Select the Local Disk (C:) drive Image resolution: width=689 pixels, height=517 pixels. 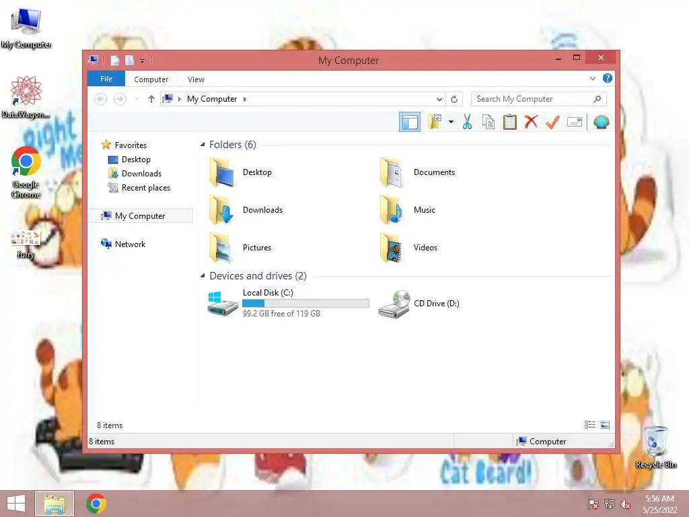tap(289, 303)
